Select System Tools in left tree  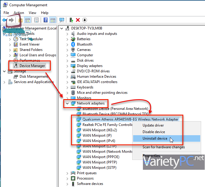click(x=24, y=34)
